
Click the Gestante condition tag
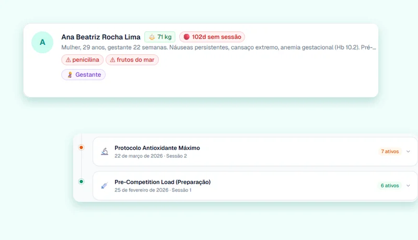click(x=84, y=75)
